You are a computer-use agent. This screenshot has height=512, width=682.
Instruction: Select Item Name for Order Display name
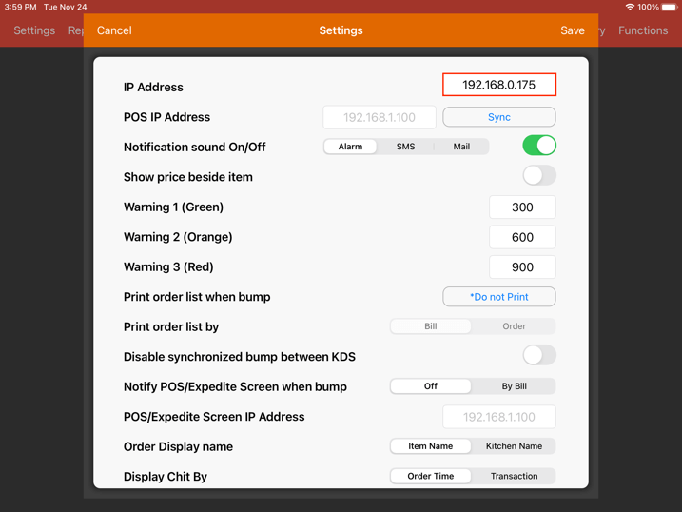coord(431,446)
